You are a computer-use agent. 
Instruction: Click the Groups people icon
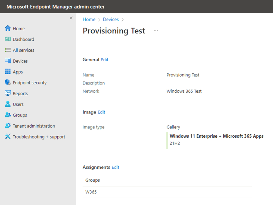[x=8, y=115]
